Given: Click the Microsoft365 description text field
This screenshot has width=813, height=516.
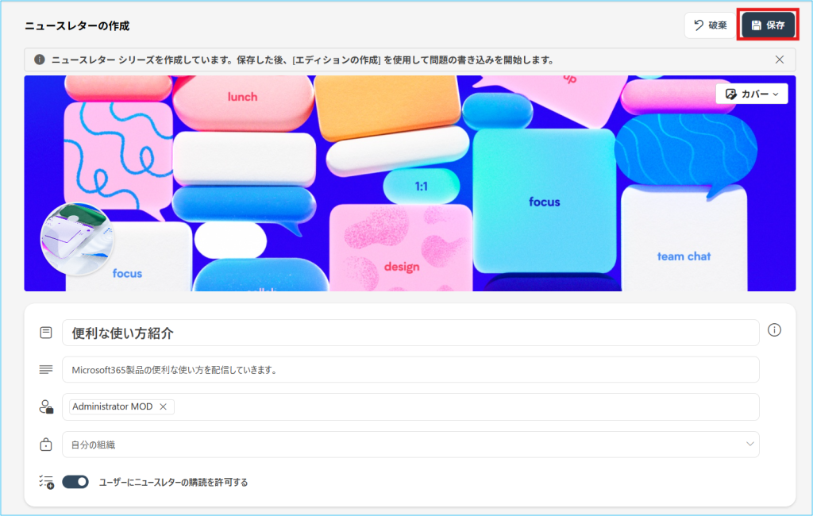Looking at the screenshot, I should [410, 370].
